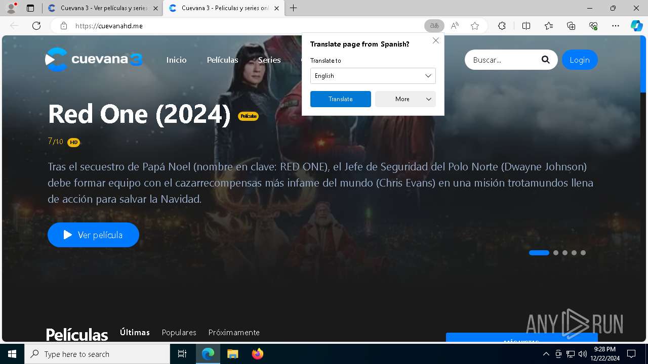Image resolution: width=648 pixels, height=364 pixels.
Task: Click the Login button
Action: pyautogui.click(x=580, y=60)
